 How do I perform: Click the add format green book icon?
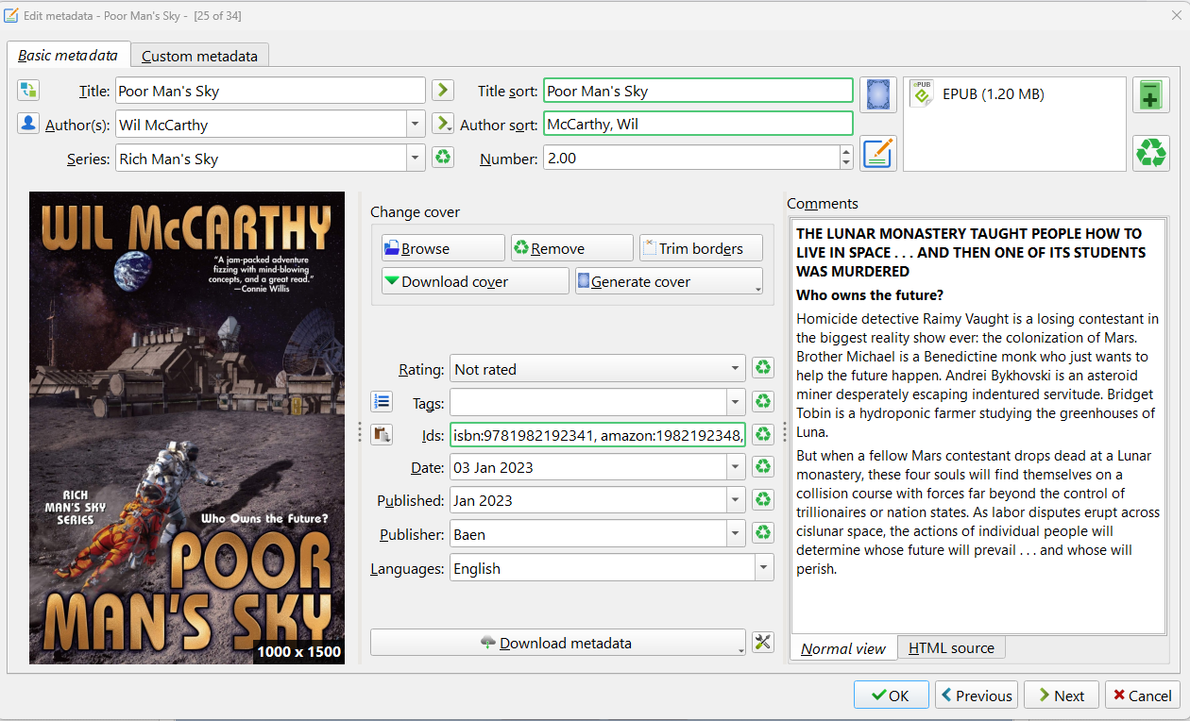click(x=1150, y=95)
